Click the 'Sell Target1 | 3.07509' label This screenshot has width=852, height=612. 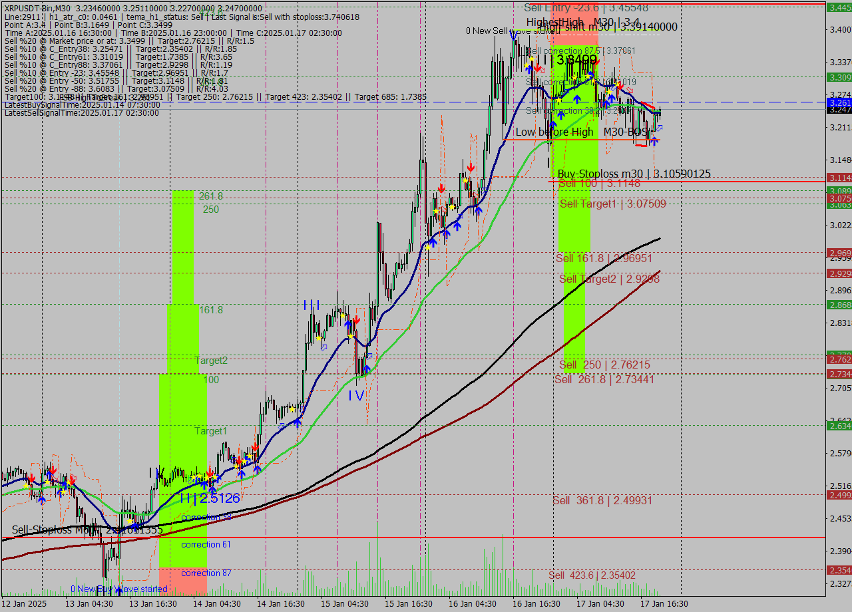coord(613,204)
